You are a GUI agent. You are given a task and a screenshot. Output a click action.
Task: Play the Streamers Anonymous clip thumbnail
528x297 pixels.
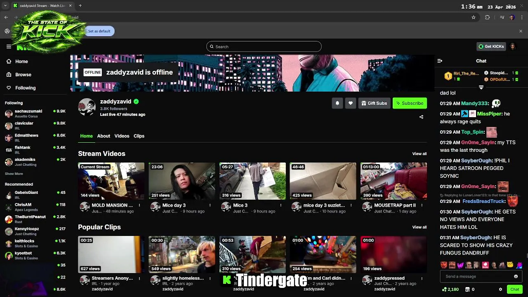[x=111, y=255]
